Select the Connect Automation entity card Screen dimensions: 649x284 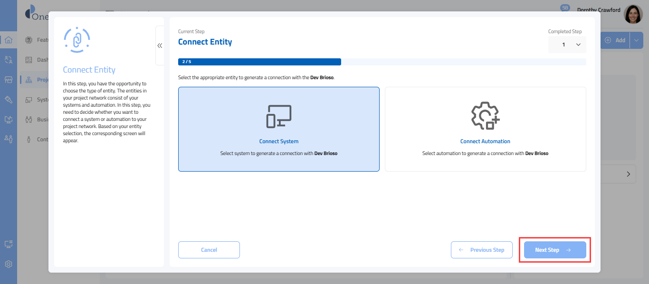coord(485,129)
